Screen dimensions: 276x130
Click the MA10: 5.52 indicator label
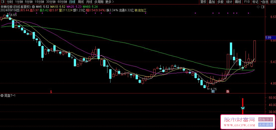[58, 7]
